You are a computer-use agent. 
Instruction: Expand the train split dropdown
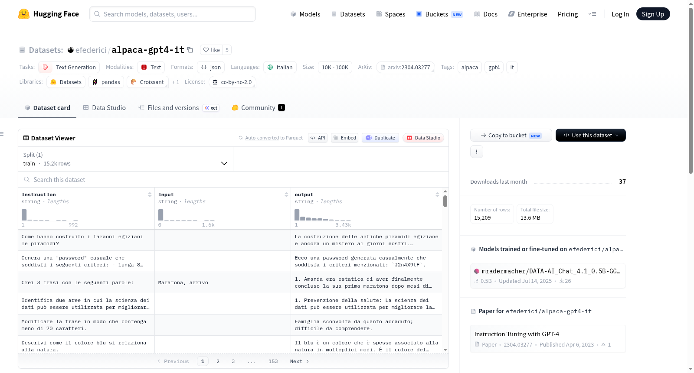(125, 159)
